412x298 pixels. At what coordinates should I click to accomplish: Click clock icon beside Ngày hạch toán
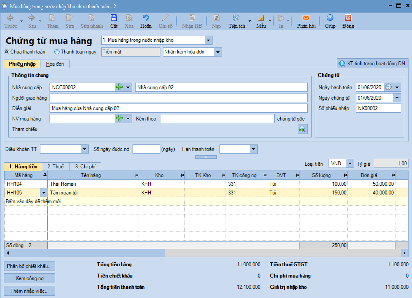coord(389,87)
